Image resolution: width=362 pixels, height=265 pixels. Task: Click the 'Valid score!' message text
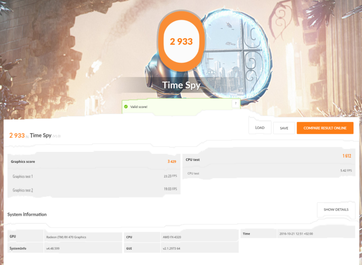139,106
